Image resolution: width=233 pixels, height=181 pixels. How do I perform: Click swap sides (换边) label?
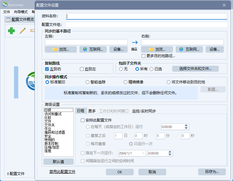point(134,49)
